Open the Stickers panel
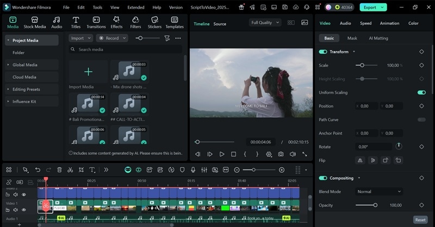The width and height of the screenshot is (435, 227). (154, 22)
